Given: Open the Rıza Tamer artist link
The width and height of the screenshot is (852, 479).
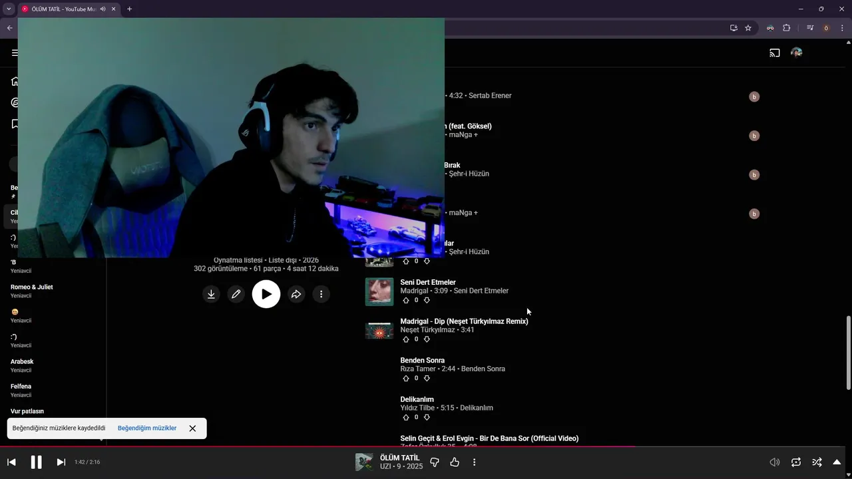Looking at the screenshot, I should point(418,369).
